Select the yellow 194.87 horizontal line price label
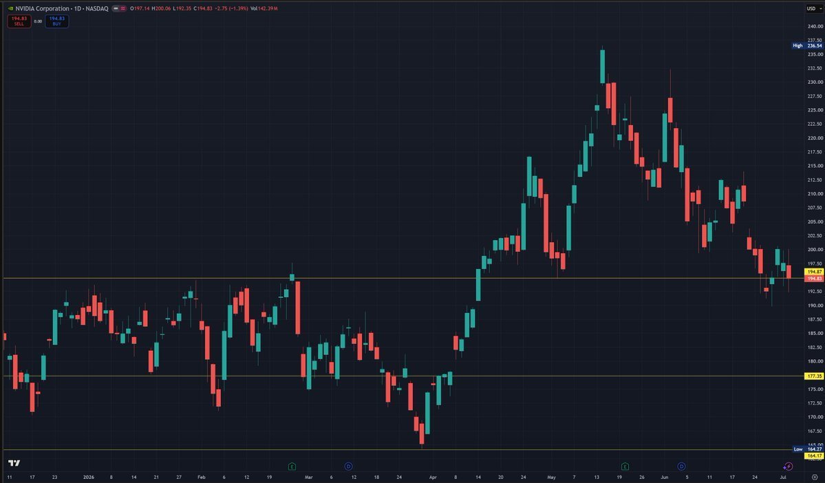The image size is (825, 483). (815, 272)
